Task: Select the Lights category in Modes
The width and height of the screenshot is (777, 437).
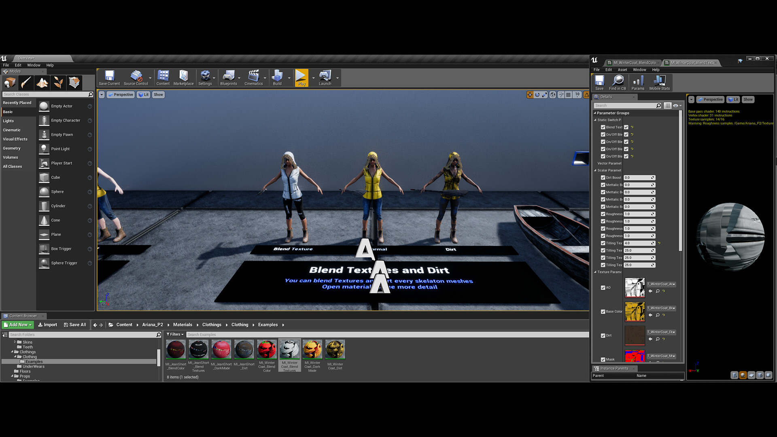Action: click(x=8, y=121)
